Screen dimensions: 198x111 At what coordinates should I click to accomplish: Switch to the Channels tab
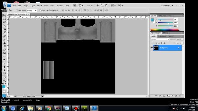coord(162,36)
